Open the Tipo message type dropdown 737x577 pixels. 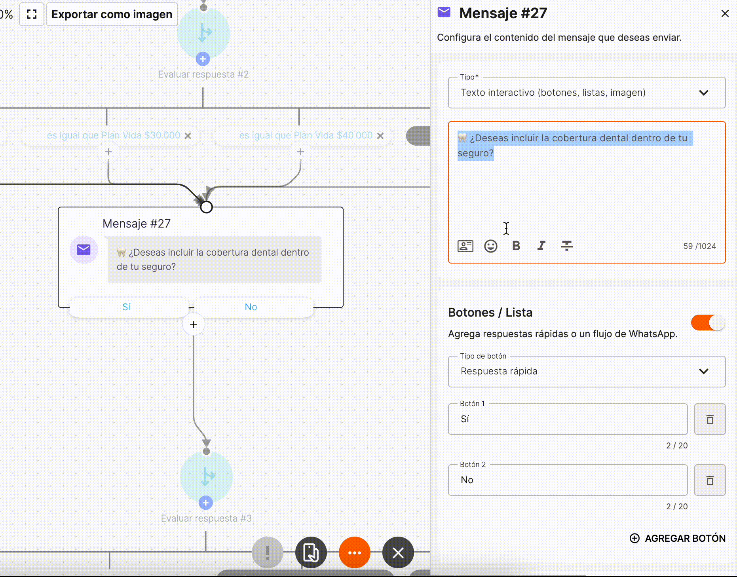pos(587,93)
